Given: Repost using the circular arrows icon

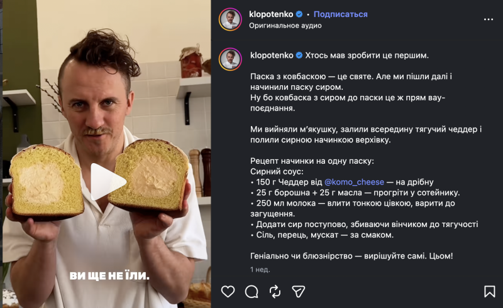Looking at the screenshot, I should tap(275, 291).
